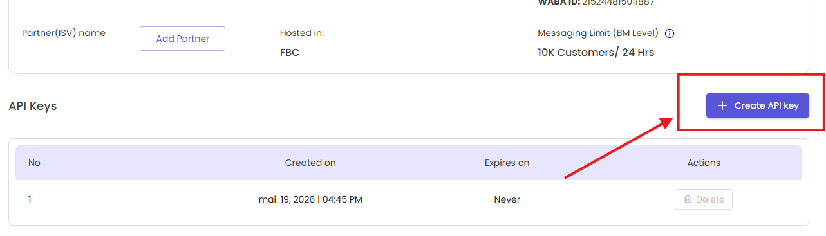Viewport: 826px width, 236px height.
Task: Click the info icon beside Messaging Limit
Action: pos(670,33)
